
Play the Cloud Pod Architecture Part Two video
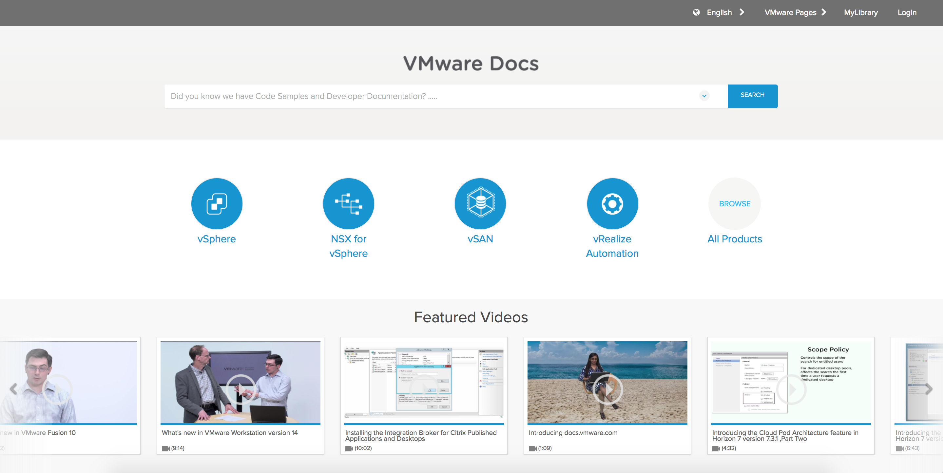coord(791,389)
